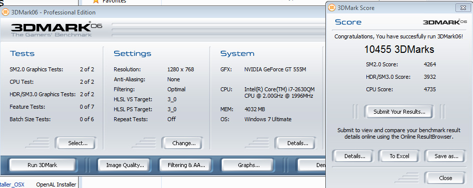Open the Graphs tool
This screenshot has height=188, width=473.
[248, 165]
